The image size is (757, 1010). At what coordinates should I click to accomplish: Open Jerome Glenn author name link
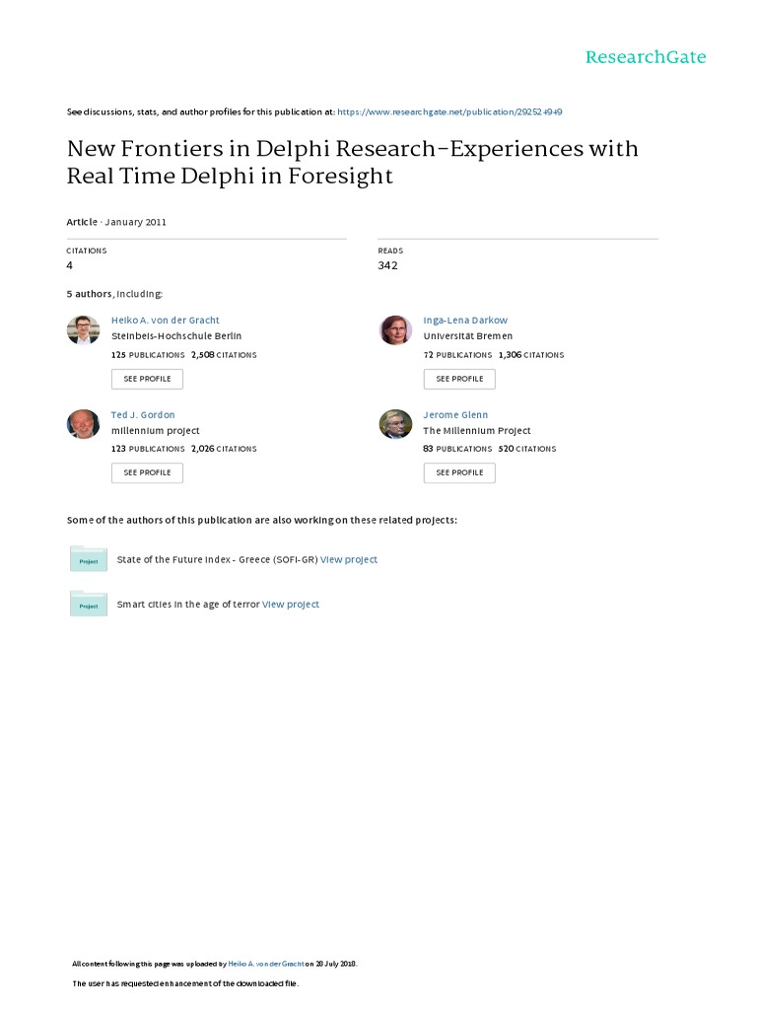[x=455, y=415]
